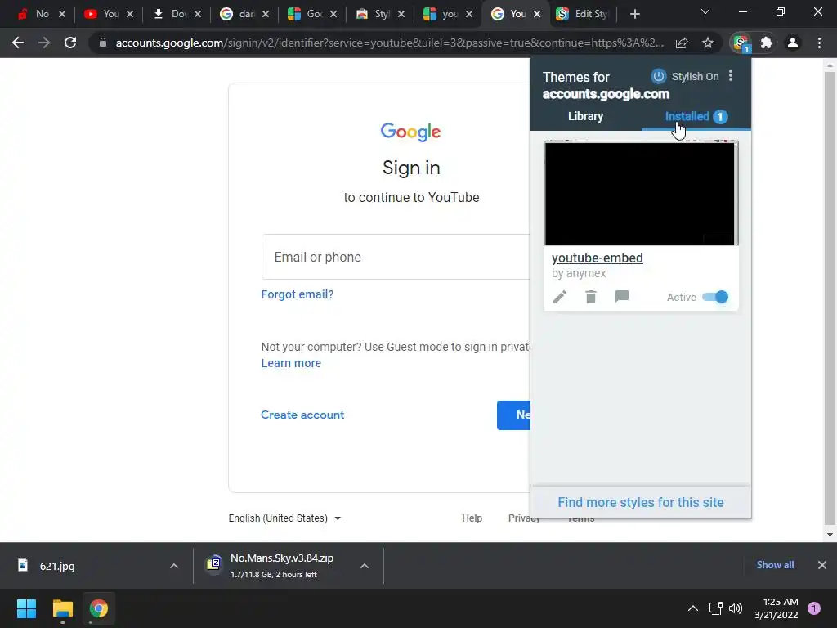
Task: Open 621.jpg from downloads bar
Action: pos(57,566)
